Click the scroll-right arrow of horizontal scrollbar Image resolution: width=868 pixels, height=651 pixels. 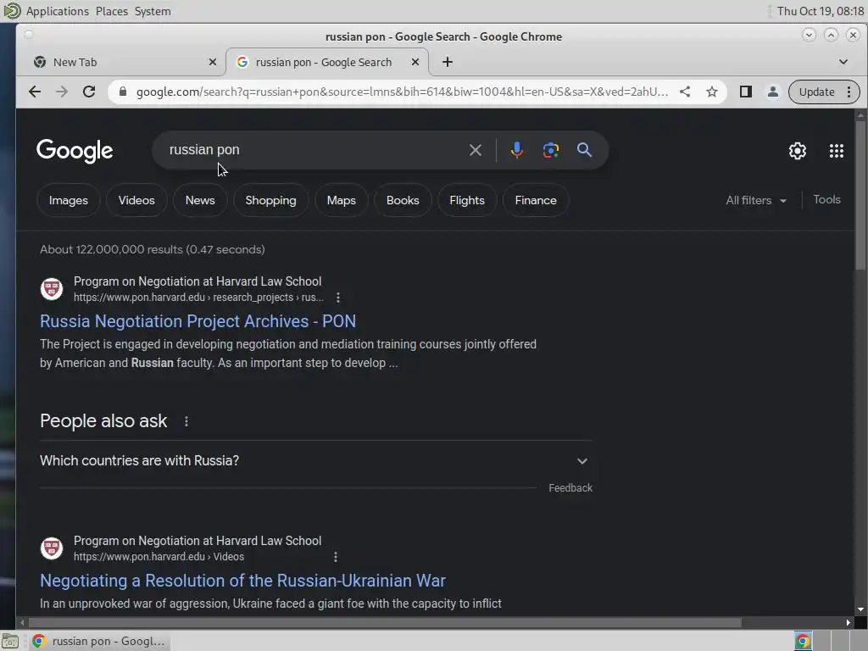[848, 623]
